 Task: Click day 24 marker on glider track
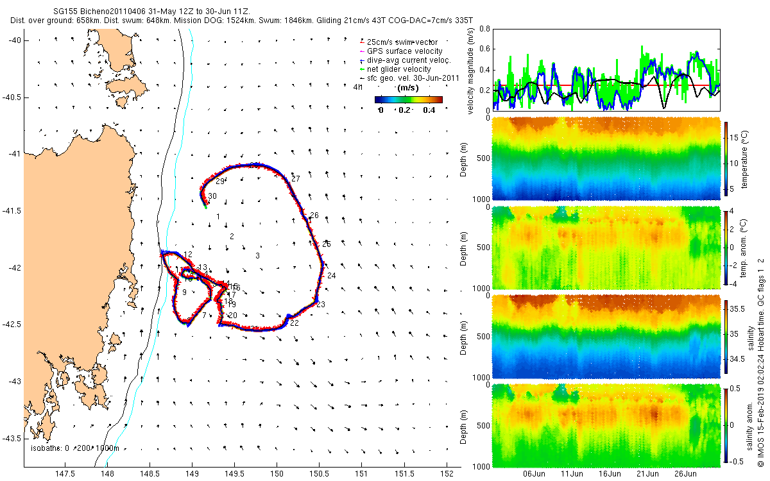pyautogui.click(x=331, y=276)
